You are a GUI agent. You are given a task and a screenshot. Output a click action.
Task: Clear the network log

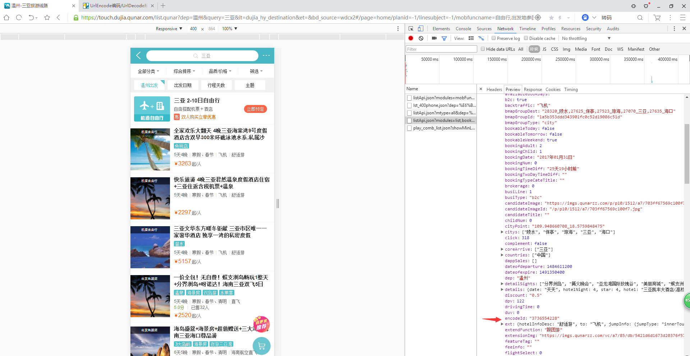coord(421,38)
